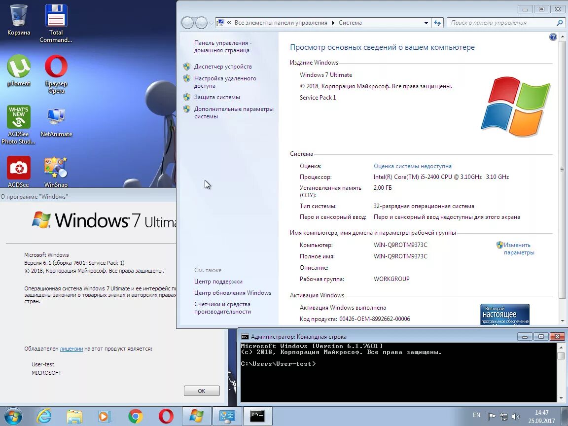The width and height of the screenshot is (568, 426).
Task: Click the Command Prompt window title icon
Action: [x=245, y=337]
